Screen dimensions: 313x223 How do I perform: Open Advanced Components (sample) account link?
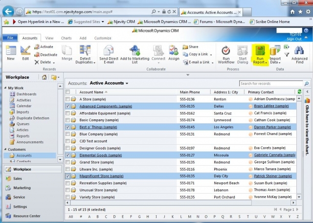[x=106, y=106]
